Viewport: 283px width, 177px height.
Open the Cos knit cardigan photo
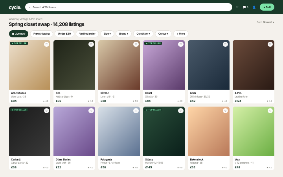coord(74,65)
